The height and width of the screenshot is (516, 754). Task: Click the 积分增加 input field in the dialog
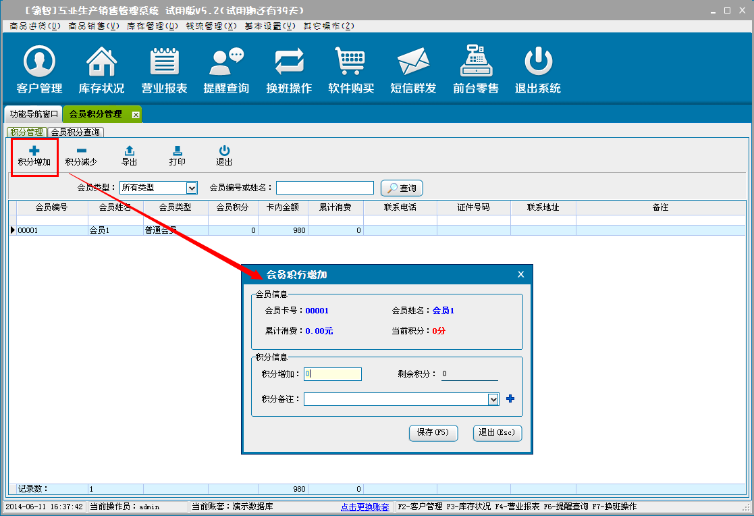point(333,374)
